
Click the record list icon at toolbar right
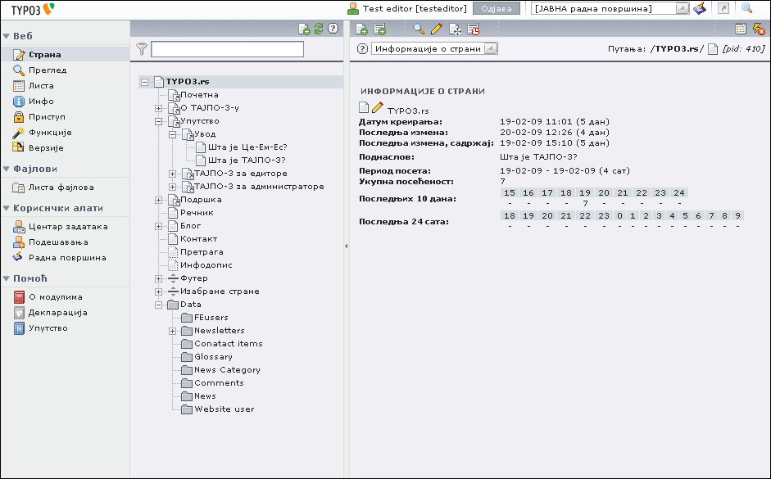pos(741,29)
